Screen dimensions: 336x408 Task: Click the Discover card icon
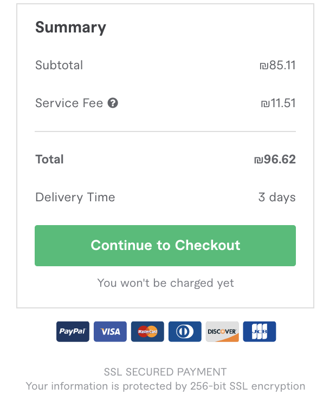pyautogui.click(x=222, y=332)
